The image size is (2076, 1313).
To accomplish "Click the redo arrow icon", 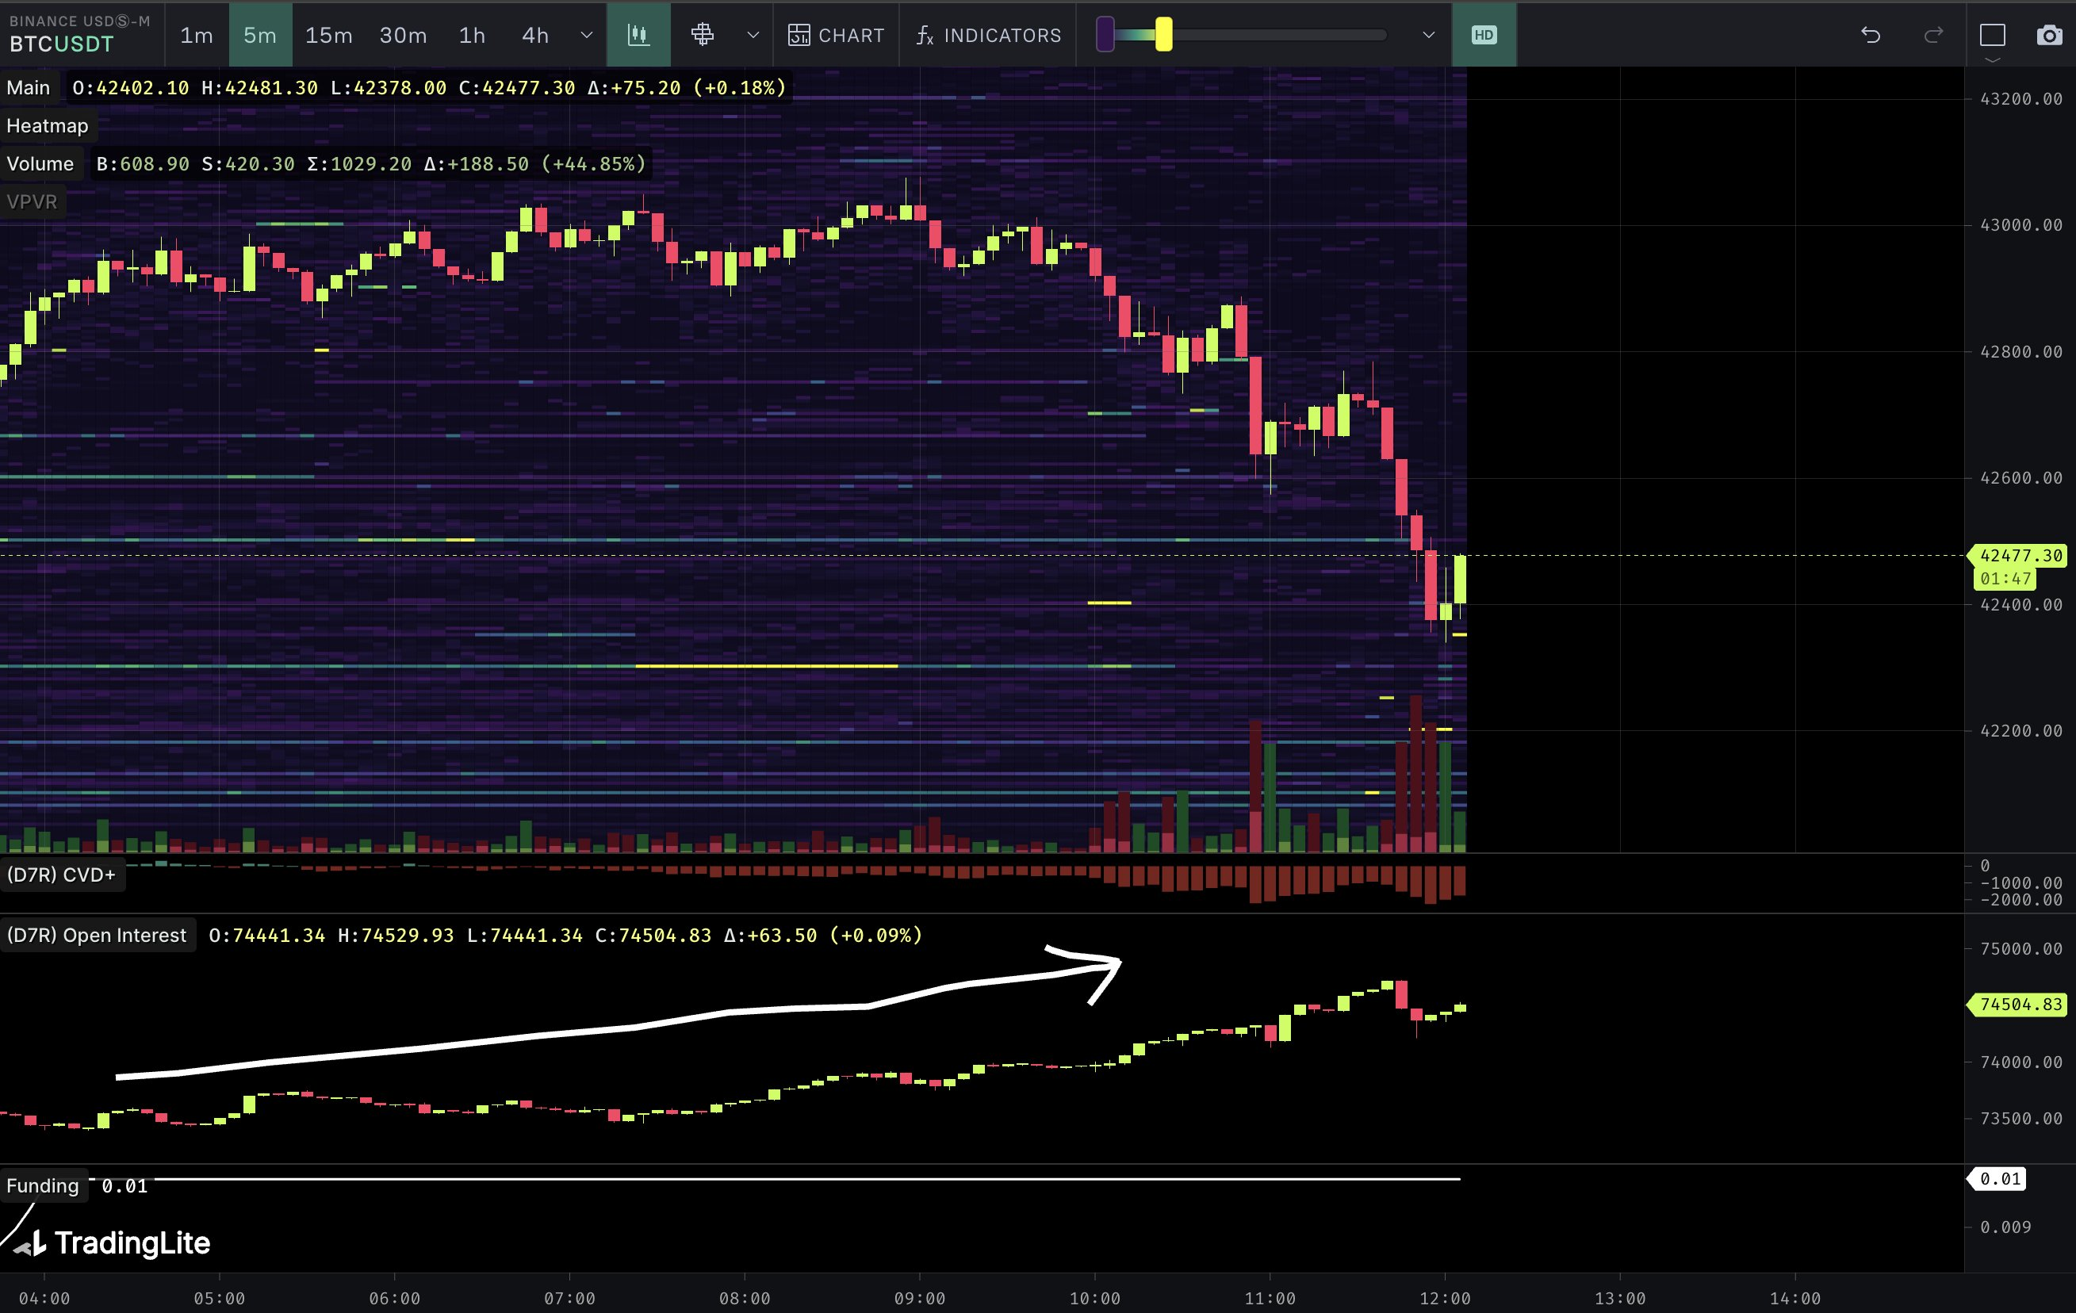I will [1934, 36].
